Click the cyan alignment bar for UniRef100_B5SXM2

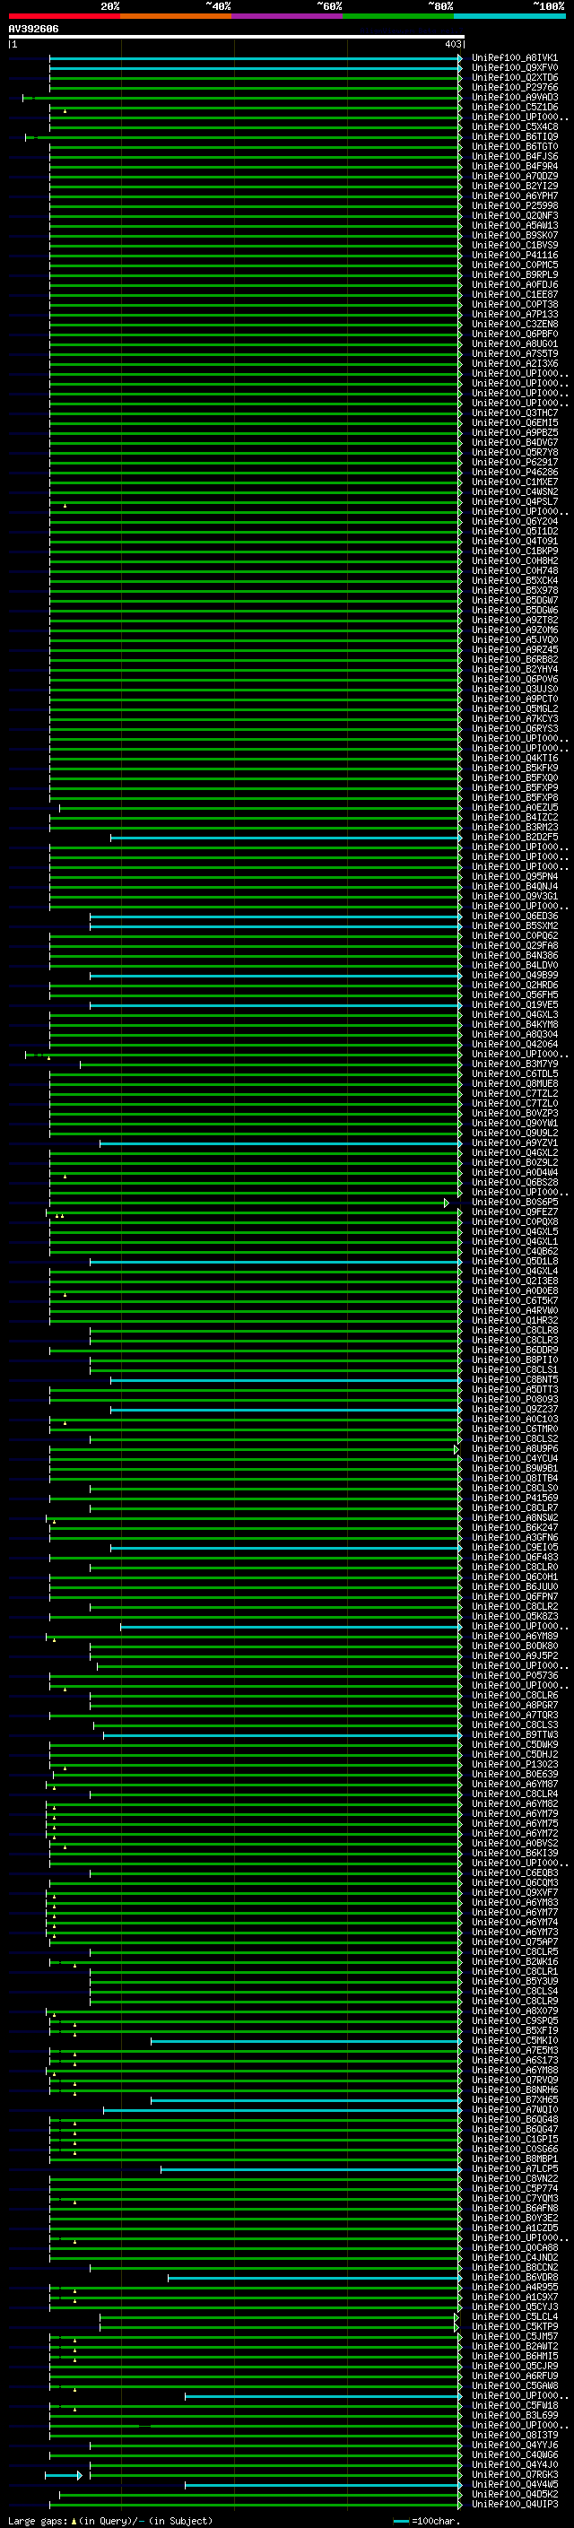[x=275, y=926]
